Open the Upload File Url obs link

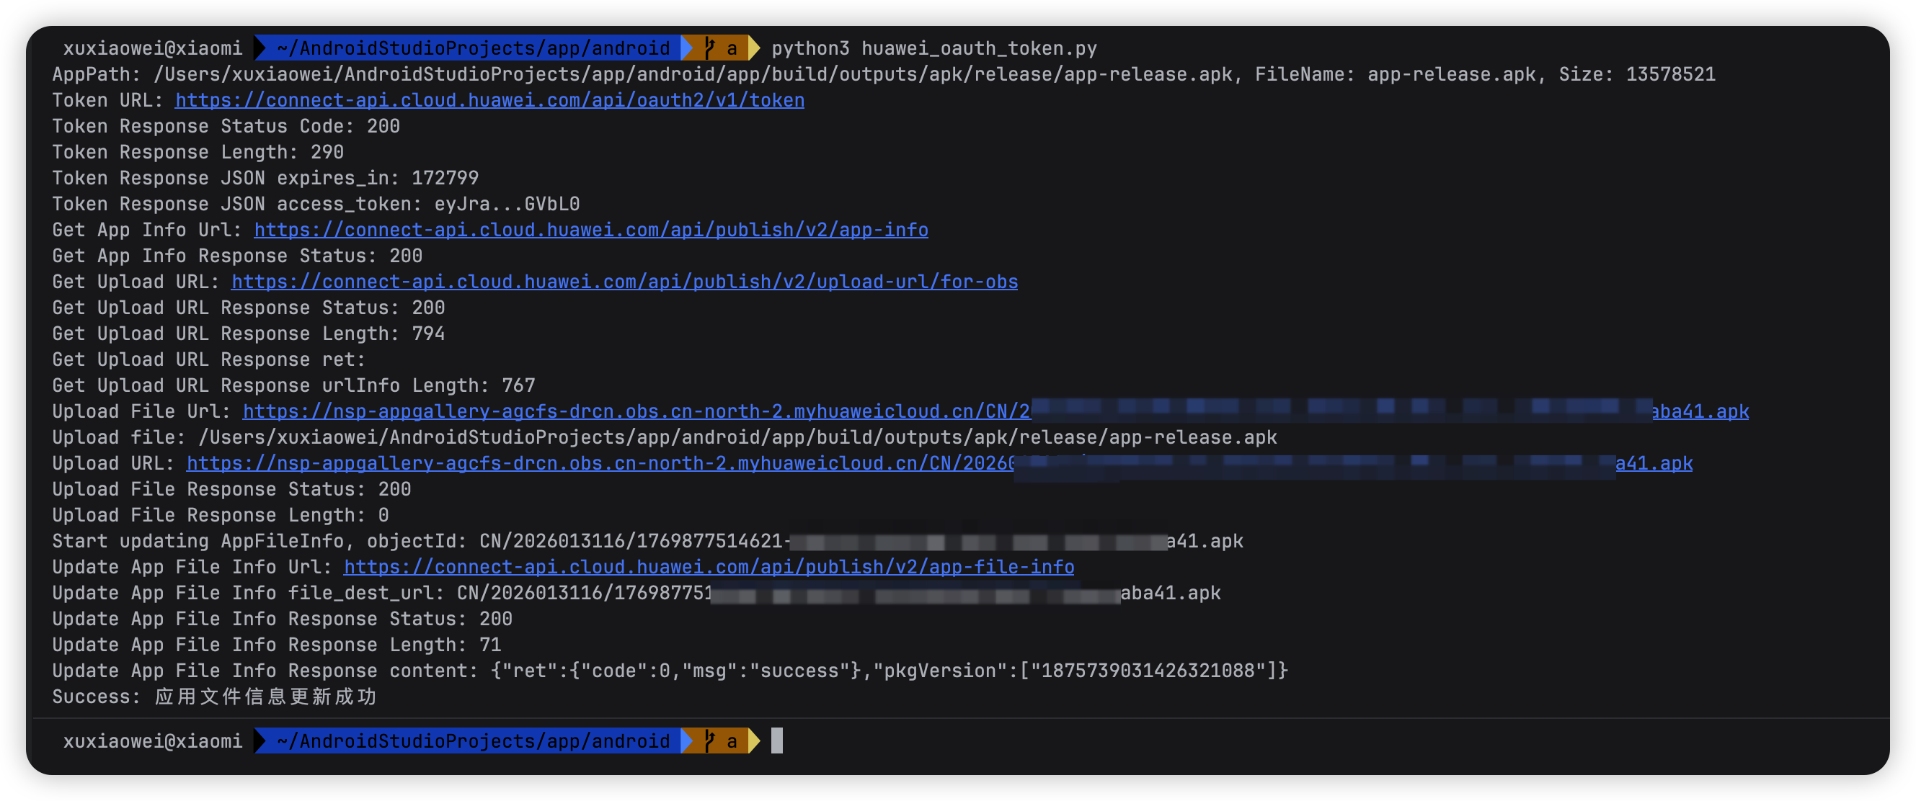tap(636, 411)
